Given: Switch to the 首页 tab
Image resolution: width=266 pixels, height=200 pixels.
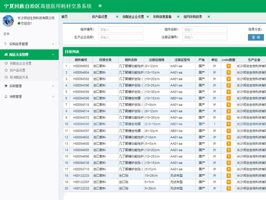Looking at the screenshot, I should click(65, 16).
